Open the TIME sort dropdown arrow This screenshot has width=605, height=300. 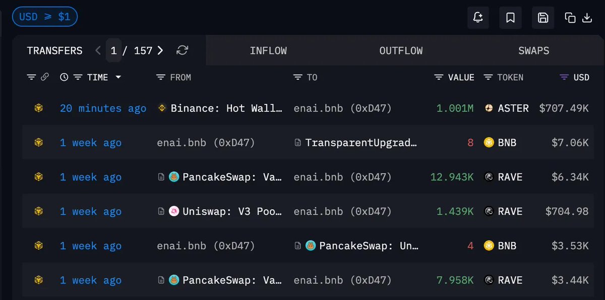click(x=118, y=77)
